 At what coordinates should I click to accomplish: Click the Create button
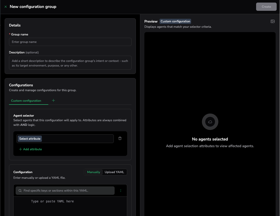pyautogui.click(x=266, y=7)
